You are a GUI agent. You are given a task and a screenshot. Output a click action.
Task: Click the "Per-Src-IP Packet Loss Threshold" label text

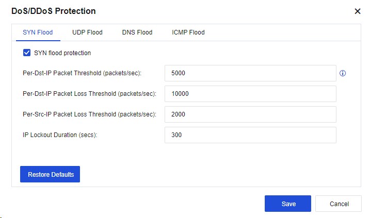pos(88,114)
